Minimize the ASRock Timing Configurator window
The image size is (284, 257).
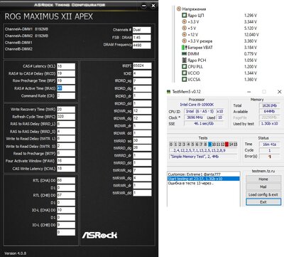tap(143, 6)
